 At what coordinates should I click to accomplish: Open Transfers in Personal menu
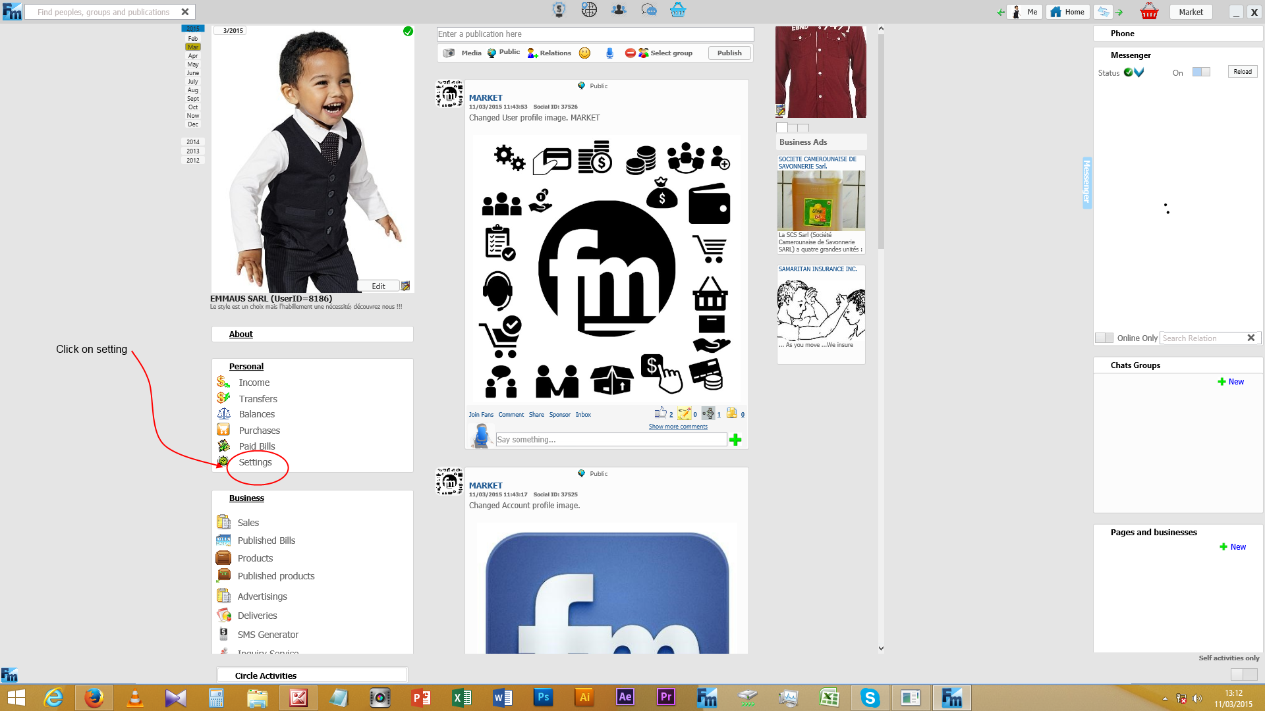pos(258,399)
